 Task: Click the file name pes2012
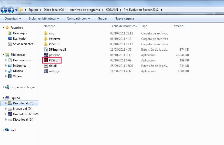point(54,55)
